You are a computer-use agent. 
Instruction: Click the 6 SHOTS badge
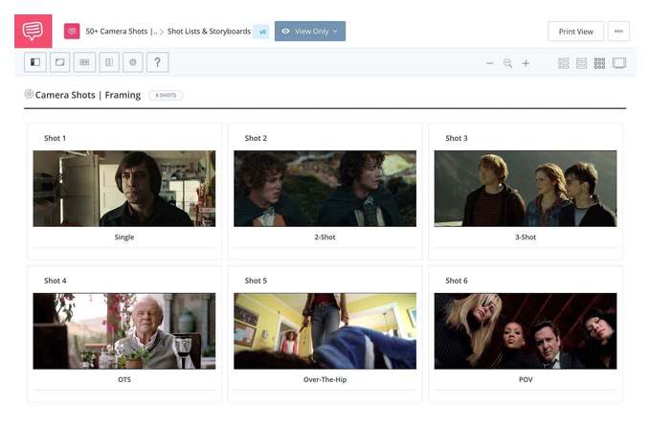[x=166, y=95]
